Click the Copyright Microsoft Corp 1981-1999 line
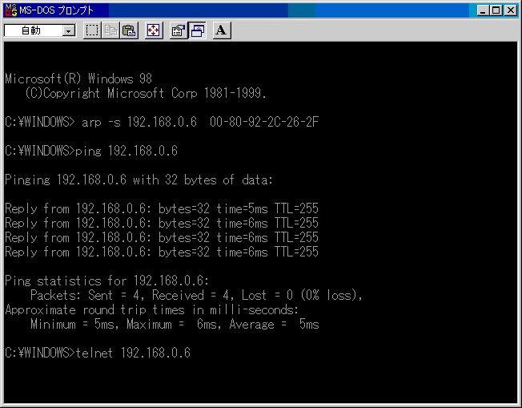Image resolution: width=522 pixels, height=408 pixels. pos(146,93)
